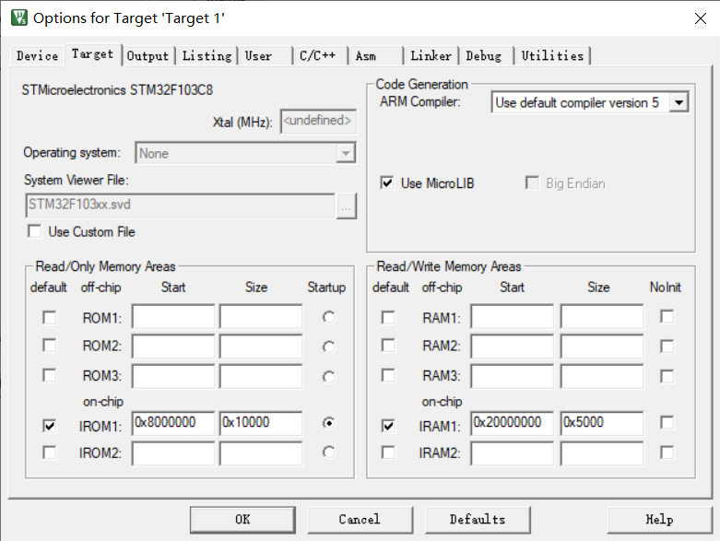Screen dimensions: 720x541
Task: Select ROM1 Startup radio button
Action: 328,317
